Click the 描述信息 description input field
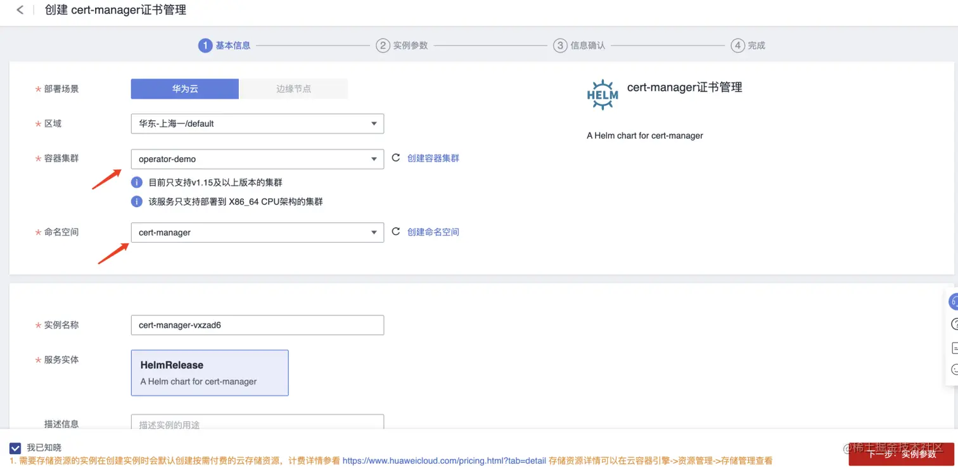This screenshot has width=958, height=468. point(257,423)
